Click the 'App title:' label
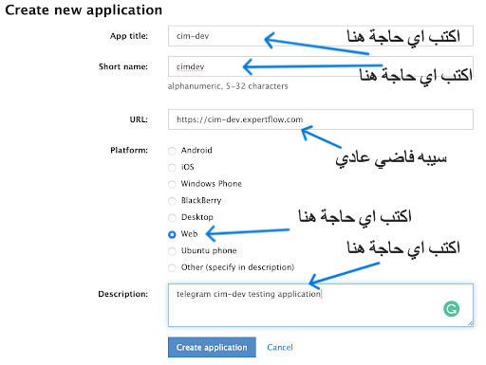The height and width of the screenshot is (365, 486). pyautogui.click(x=129, y=36)
